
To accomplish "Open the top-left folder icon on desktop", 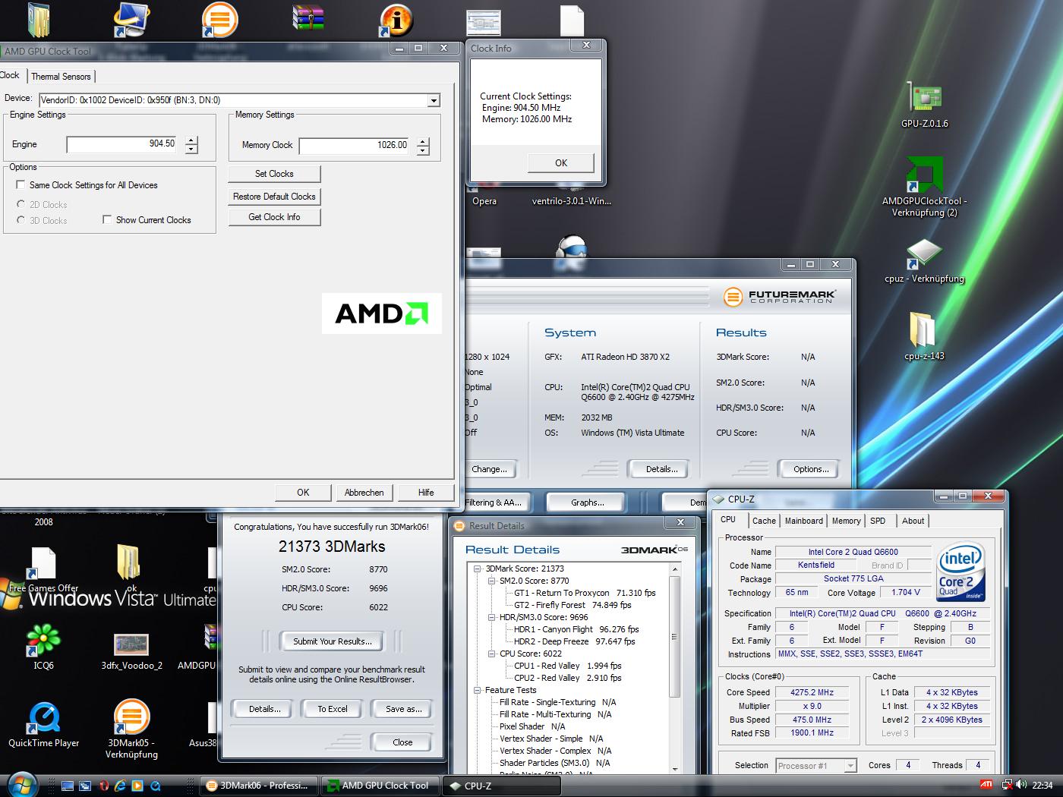I will tap(39, 20).
